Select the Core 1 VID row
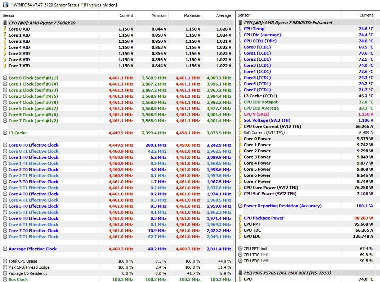The height and width of the screenshot is (282, 380). pos(117,35)
